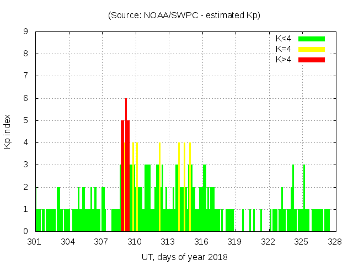
Task: Click y-axis tick label 4
Action: tap(26, 143)
